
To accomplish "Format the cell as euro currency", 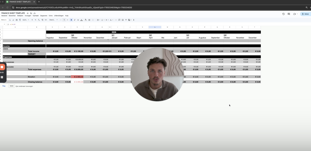I will point(32,20).
